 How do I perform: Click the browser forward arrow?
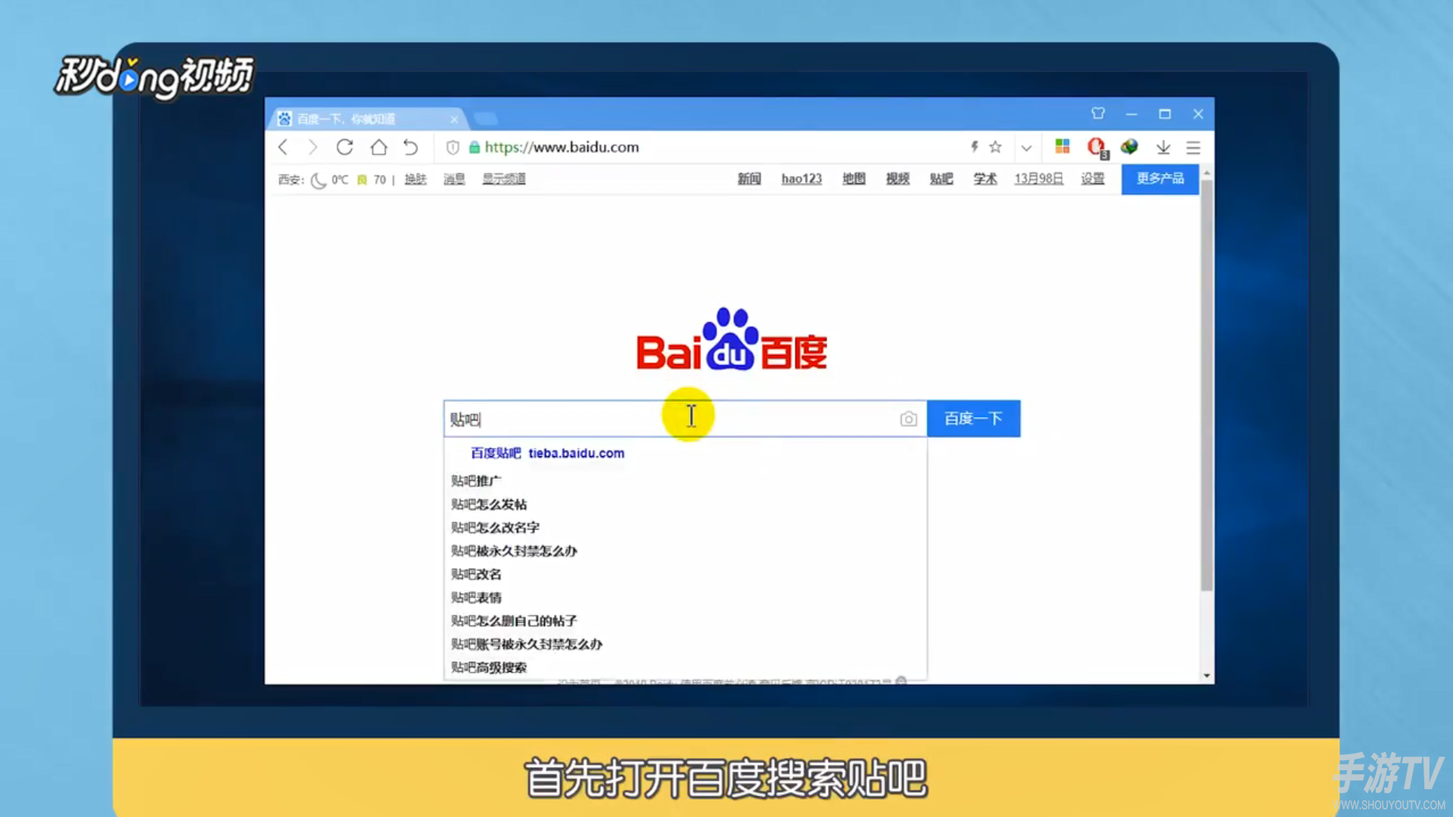[x=313, y=148]
